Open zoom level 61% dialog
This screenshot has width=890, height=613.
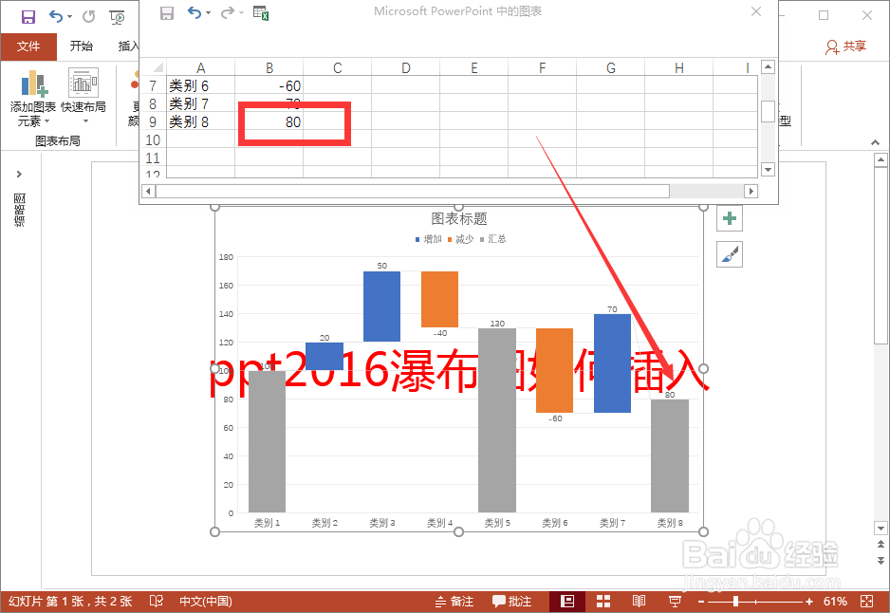(835, 601)
